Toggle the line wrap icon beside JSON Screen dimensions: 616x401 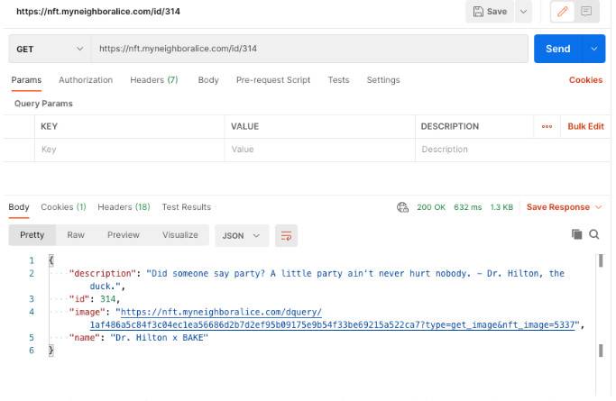point(287,235)
